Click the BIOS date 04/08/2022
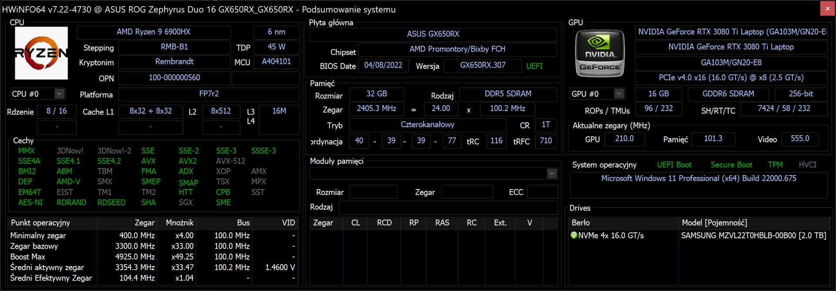The image size is (836, 291). [x=383, y=65]
